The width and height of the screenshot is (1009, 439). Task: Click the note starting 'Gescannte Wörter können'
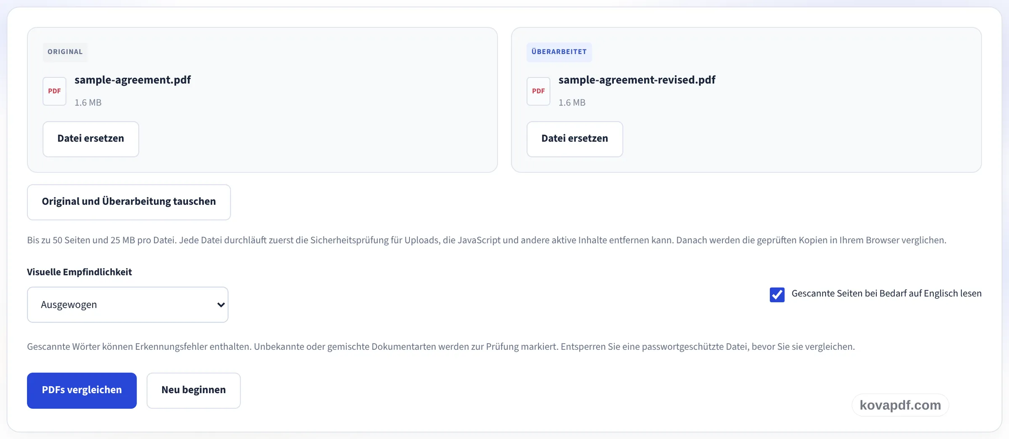point(441,346)
